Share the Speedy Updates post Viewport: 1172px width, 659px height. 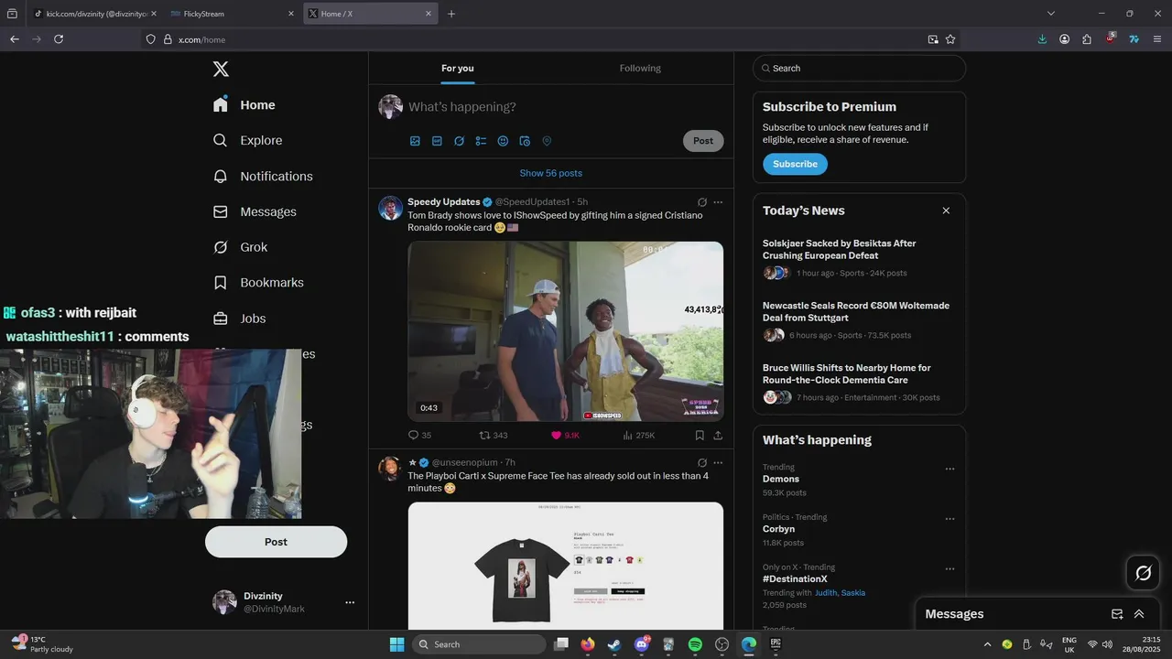point(718,436)
